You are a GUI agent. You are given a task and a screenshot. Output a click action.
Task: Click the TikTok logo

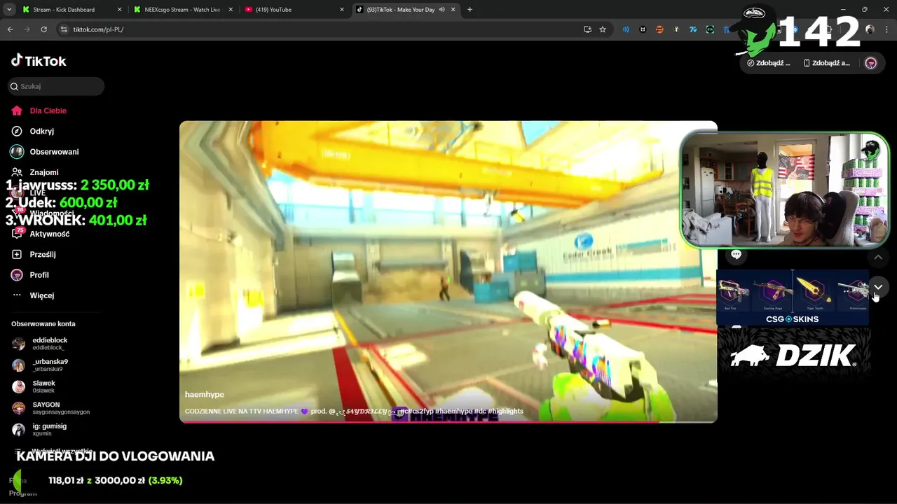click(x=39, y=61)
